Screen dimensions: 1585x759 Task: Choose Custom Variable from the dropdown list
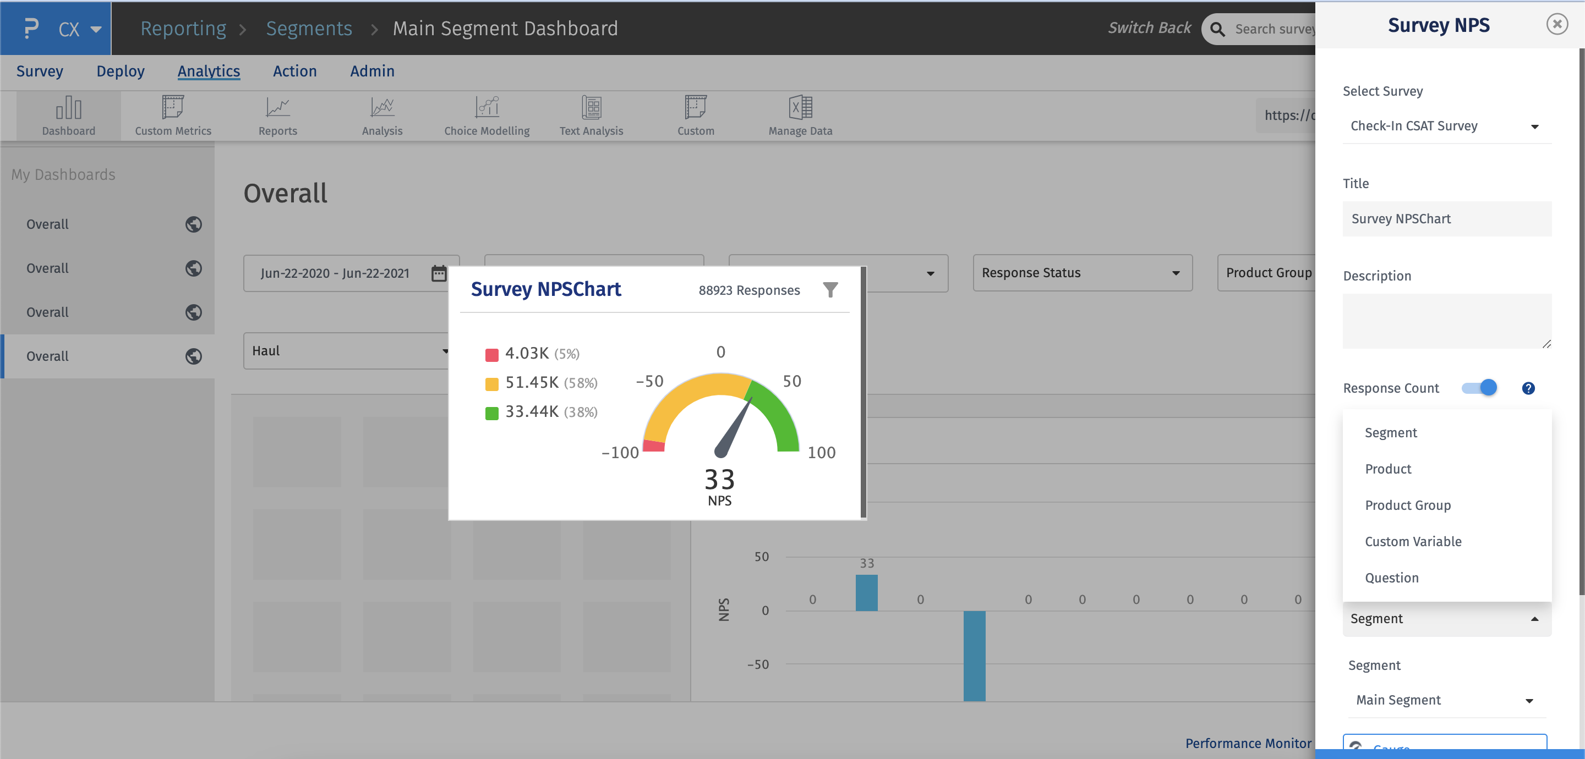coord(1446,541)
